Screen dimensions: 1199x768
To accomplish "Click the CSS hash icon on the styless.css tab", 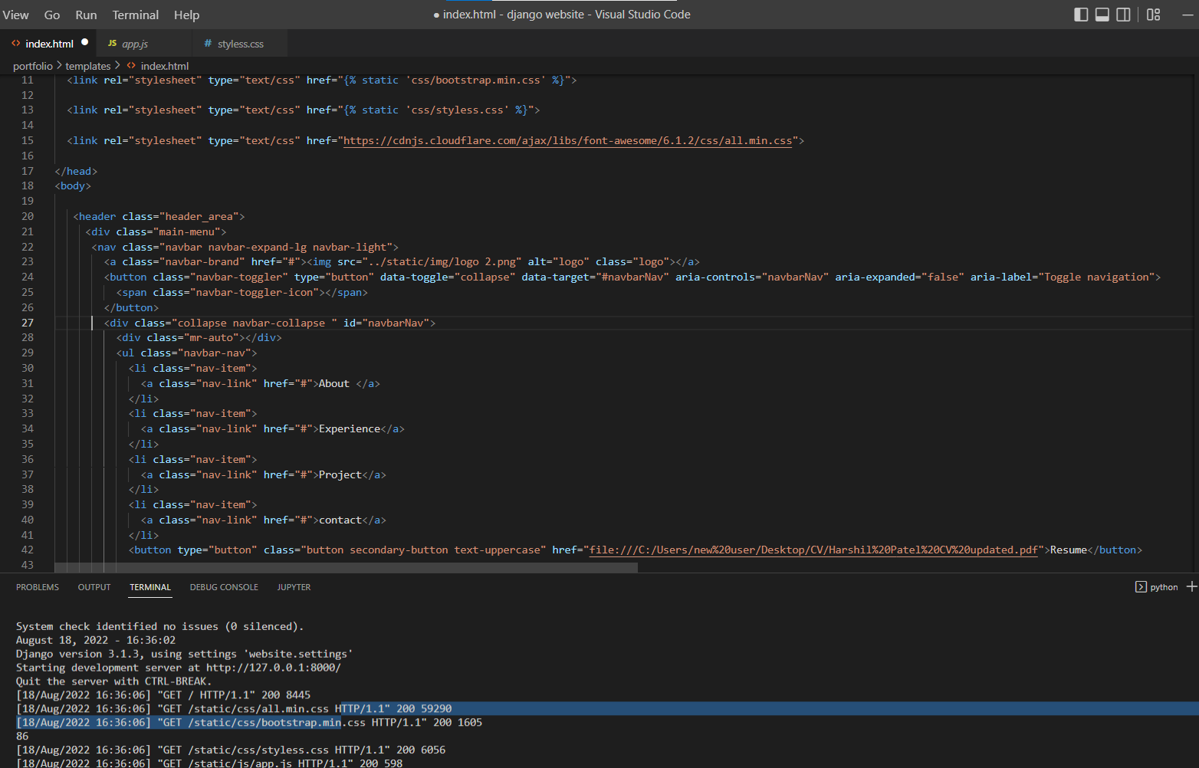I will tap(208, 44).
